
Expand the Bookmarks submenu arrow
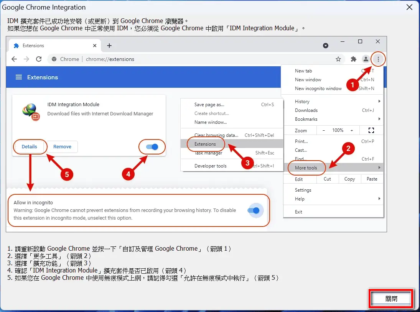(379, 119)
